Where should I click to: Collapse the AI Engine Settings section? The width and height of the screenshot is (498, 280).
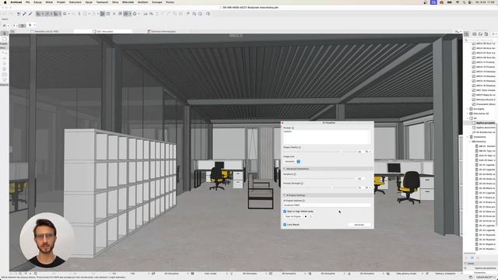[x=285, y=195]
